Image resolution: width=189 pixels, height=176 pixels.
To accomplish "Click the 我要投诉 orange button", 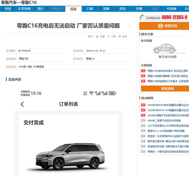I will [x=164, y=26].
